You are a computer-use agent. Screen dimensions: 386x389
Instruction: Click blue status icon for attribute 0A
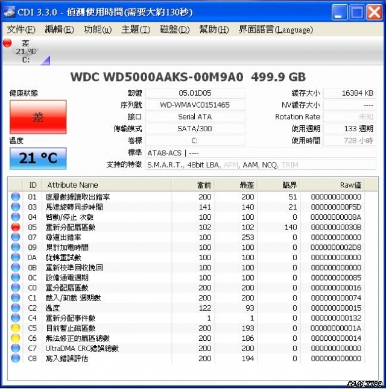pyautogui.click(x=16, y=257)
